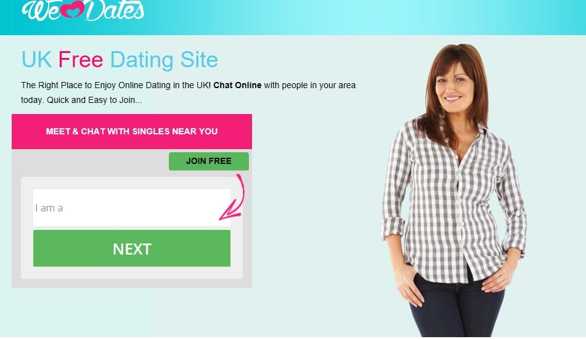
Task: Click the gray area left of JOIN FREE
Action: click(x=90, y=161)
